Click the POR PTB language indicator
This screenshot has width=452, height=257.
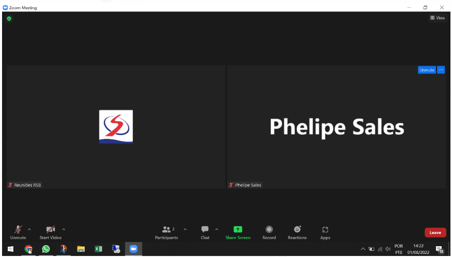[x=399, y=249]
